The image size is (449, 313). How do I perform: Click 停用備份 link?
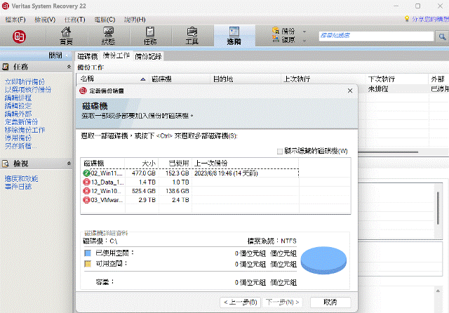pyautogui.click(x=18, y=138)
